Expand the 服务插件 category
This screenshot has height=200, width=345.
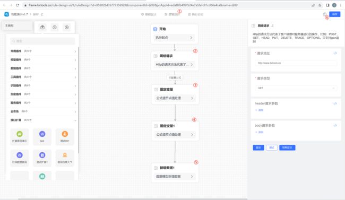click(x=43, y=102)
